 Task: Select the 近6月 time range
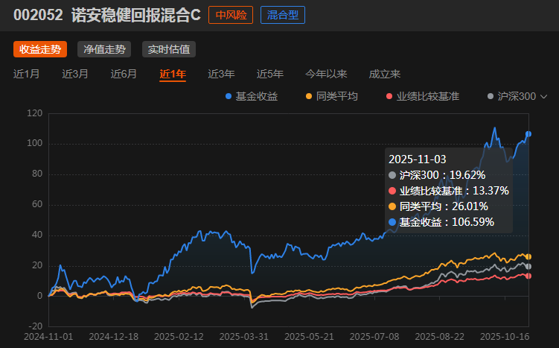(124, 74)
